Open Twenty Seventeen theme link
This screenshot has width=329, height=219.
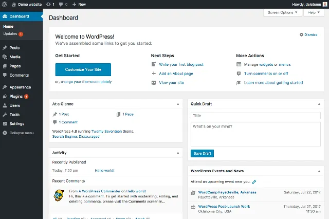coord(106,131)
